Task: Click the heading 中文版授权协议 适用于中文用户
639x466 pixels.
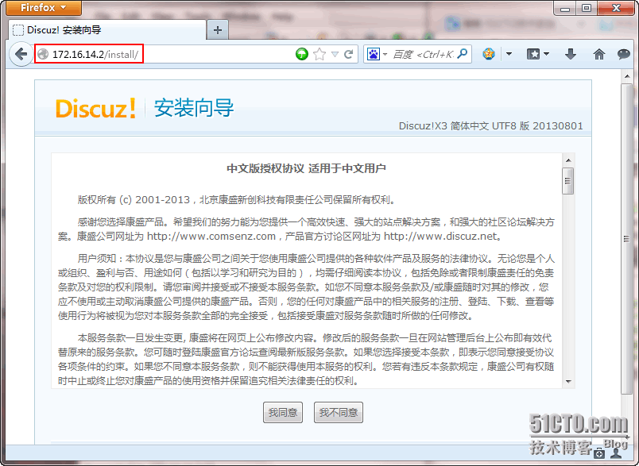Action: pos(307,168)
